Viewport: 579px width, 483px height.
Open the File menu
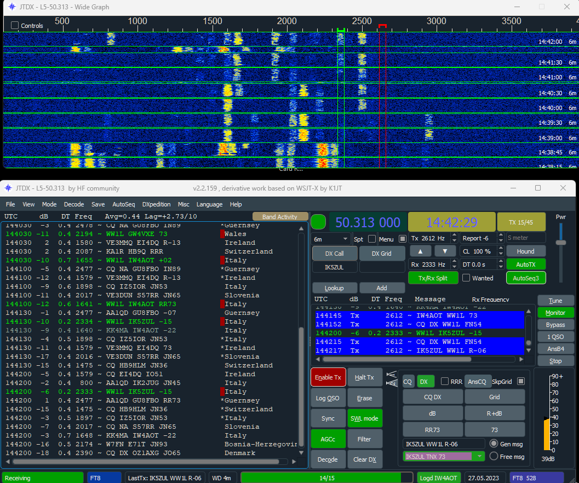(x=10, y=204)
